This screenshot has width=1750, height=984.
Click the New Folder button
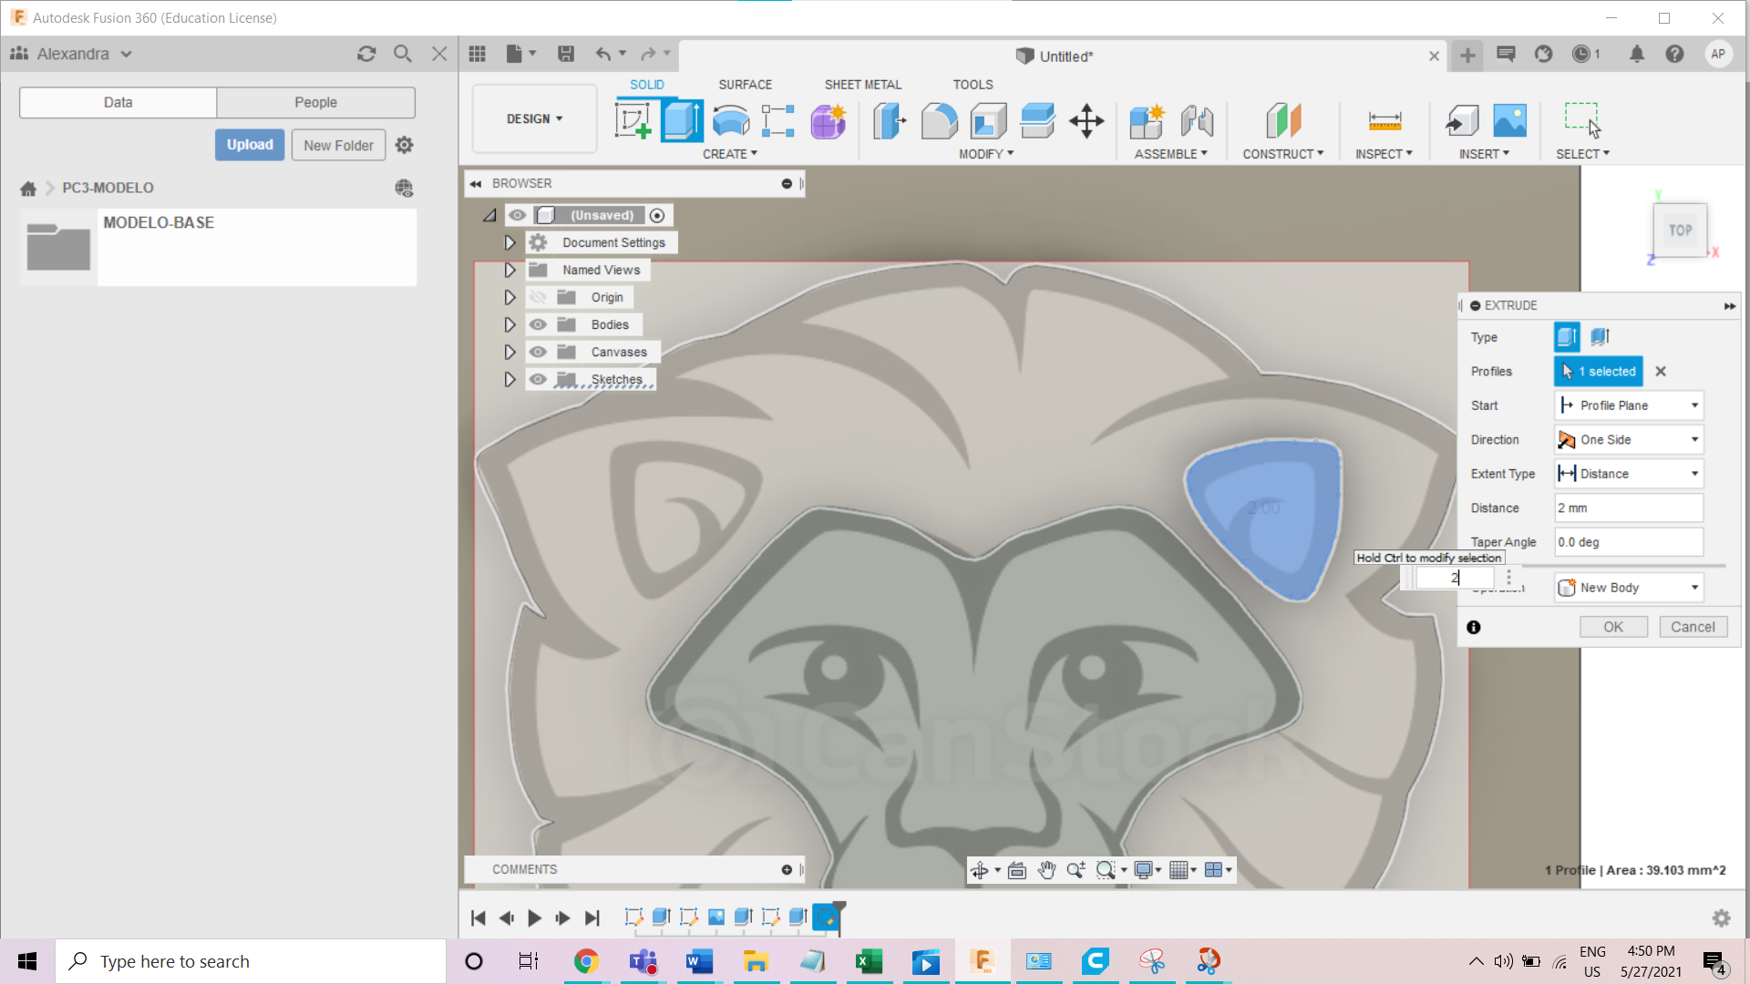(x=338, y=145)
